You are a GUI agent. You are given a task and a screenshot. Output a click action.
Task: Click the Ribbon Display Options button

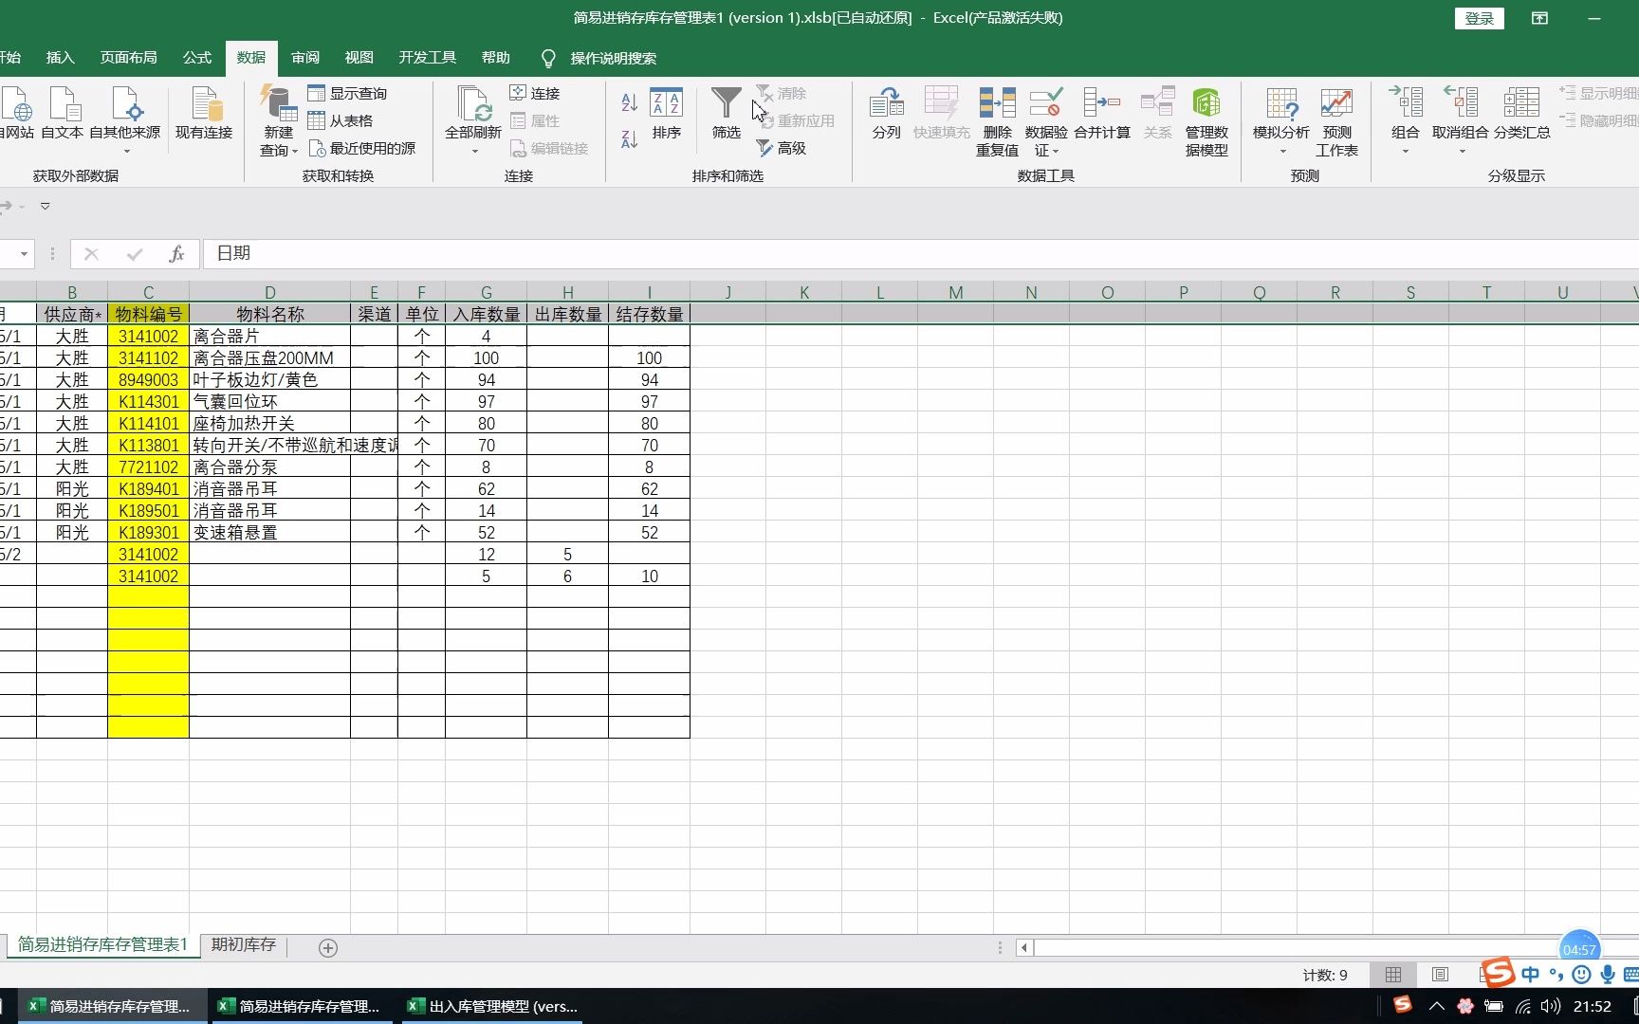(1539, 18)
